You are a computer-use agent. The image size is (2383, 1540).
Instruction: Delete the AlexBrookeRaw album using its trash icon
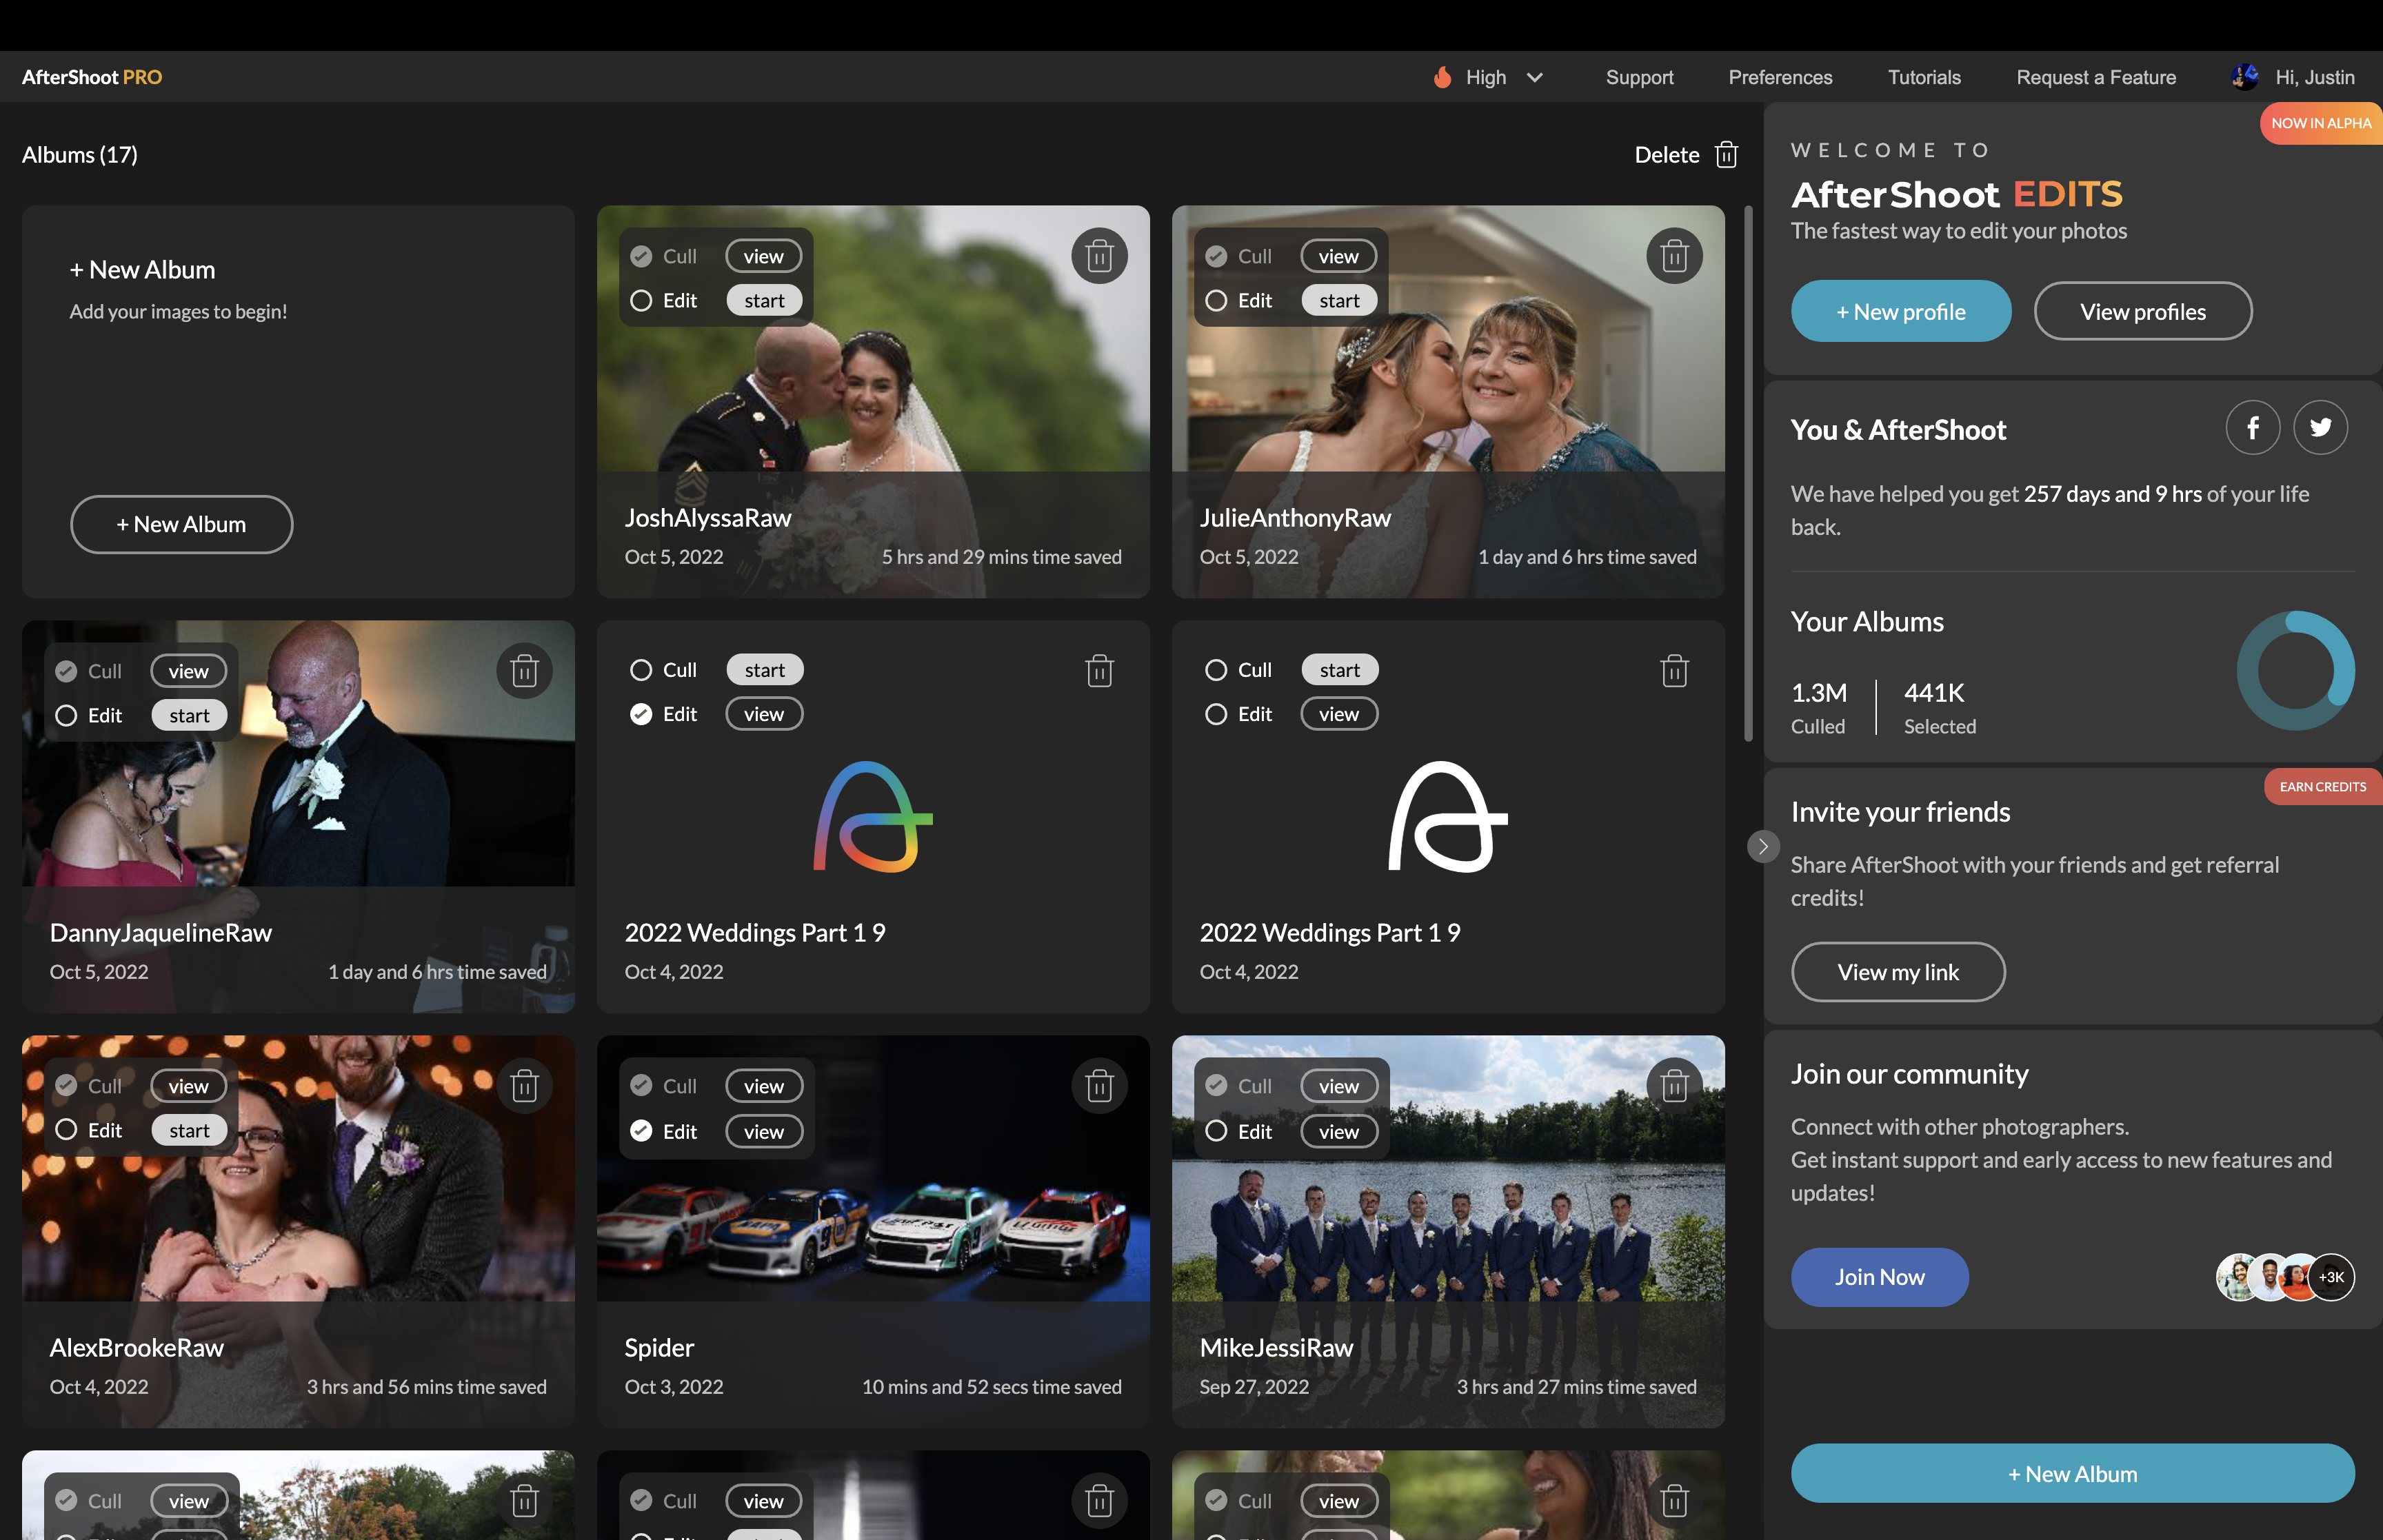[524, 1086]
